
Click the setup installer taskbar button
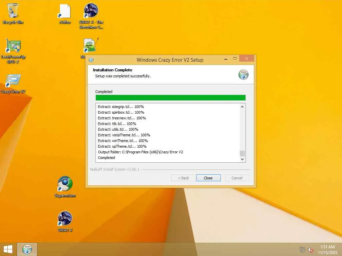[x=27, y=249]
